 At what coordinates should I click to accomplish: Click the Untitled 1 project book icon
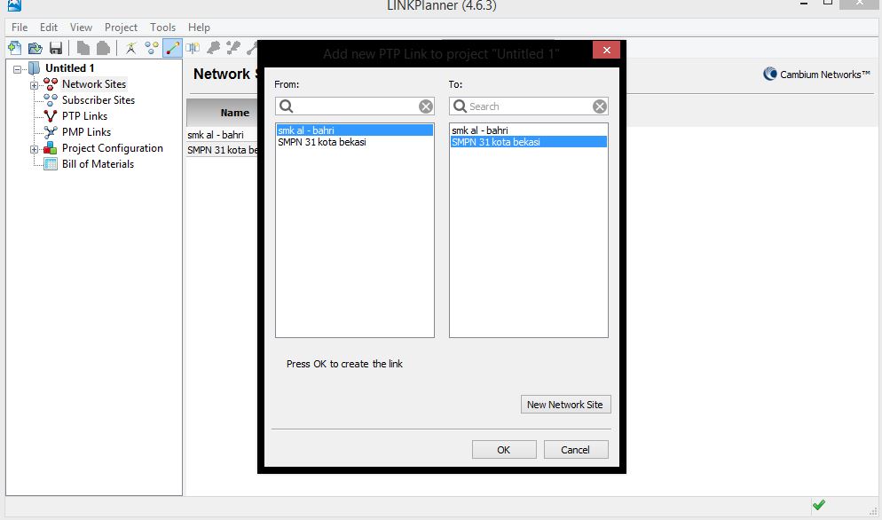(x=35, y=68)
